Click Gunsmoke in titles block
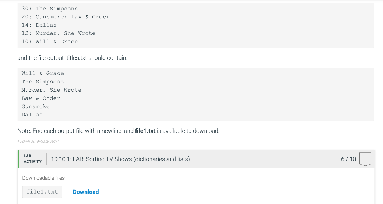The image size is (383, 204). point(36,107)
